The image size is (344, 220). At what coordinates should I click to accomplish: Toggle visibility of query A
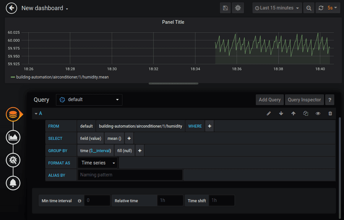pos(318,113)
